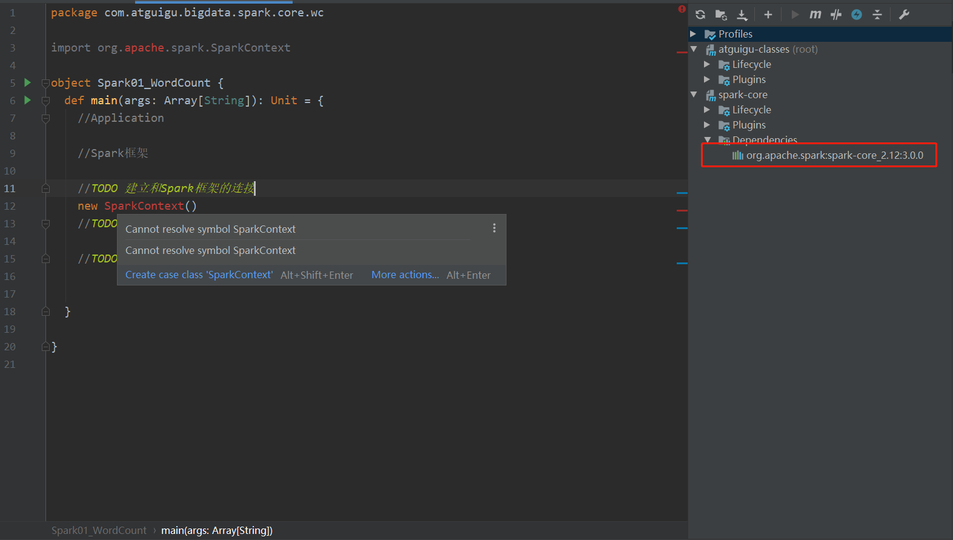
Task: Fold the main method at line 6
Action: pos(45,101)
